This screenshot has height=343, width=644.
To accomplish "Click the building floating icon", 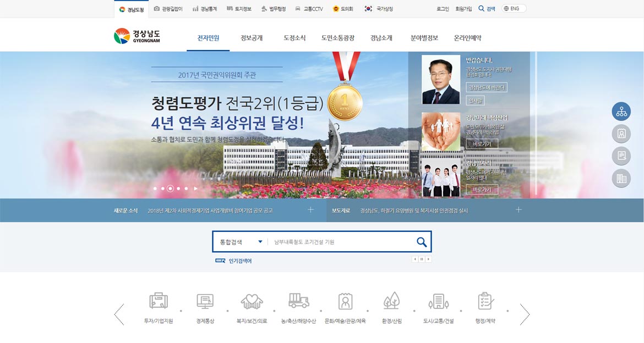I will tap(621, 179).
